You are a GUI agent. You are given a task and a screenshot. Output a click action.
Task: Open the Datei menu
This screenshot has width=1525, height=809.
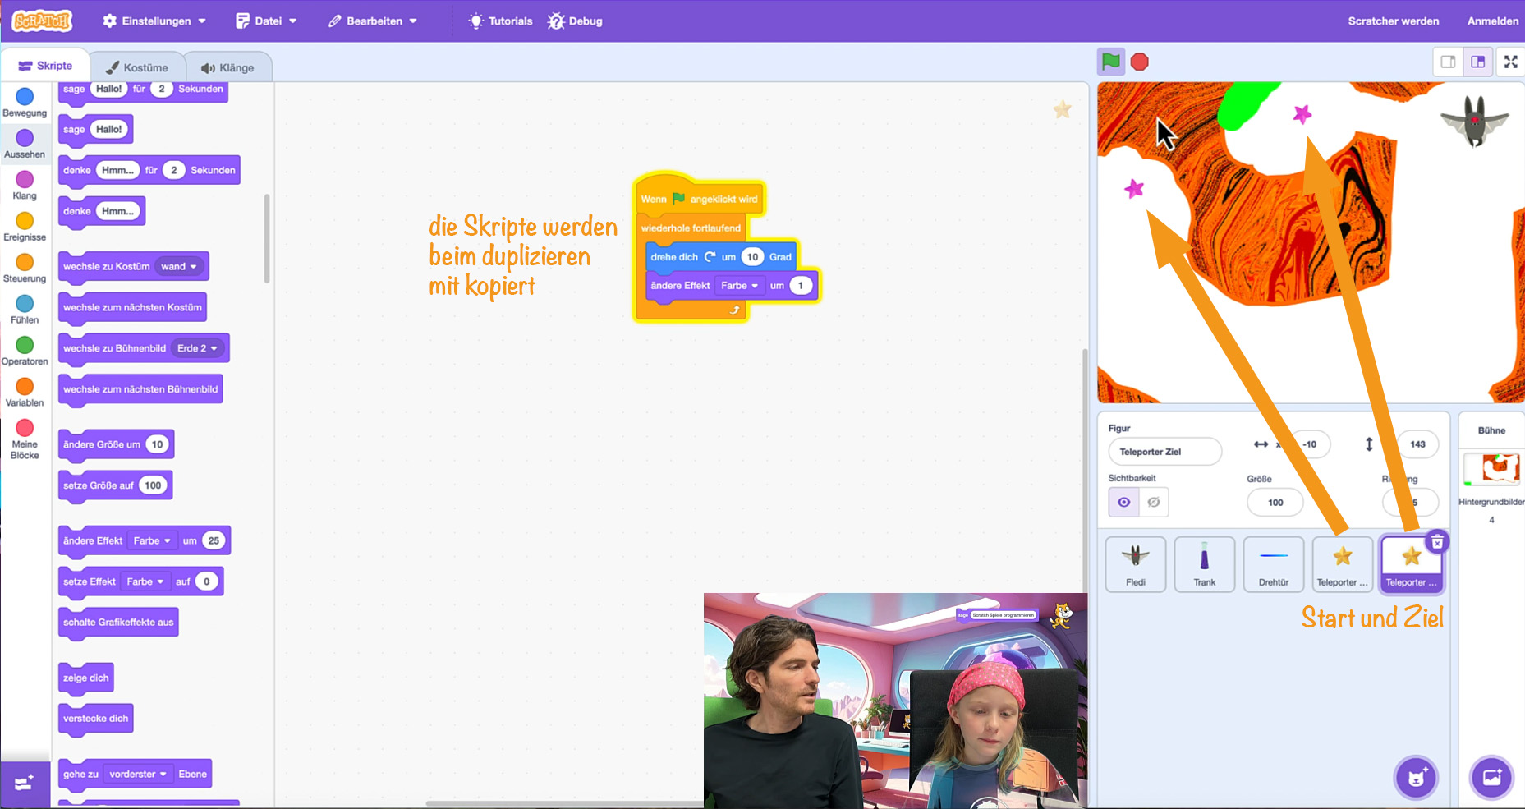(267, 21)
